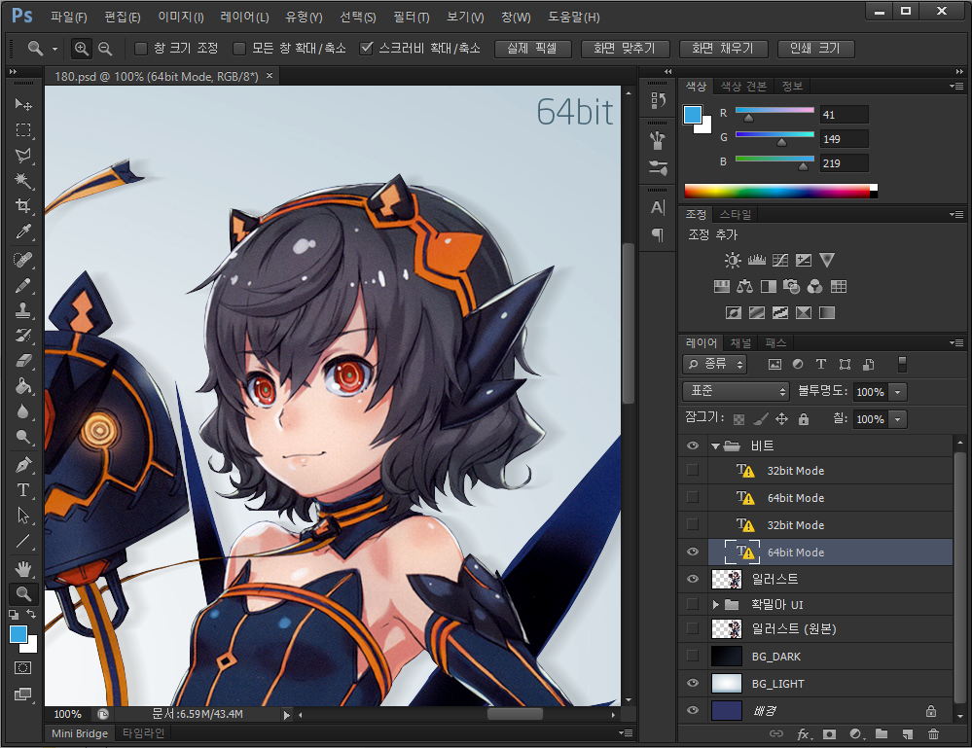Collapse the 비트 layer group
Viewport: 972px width, 748px height.
715,446
